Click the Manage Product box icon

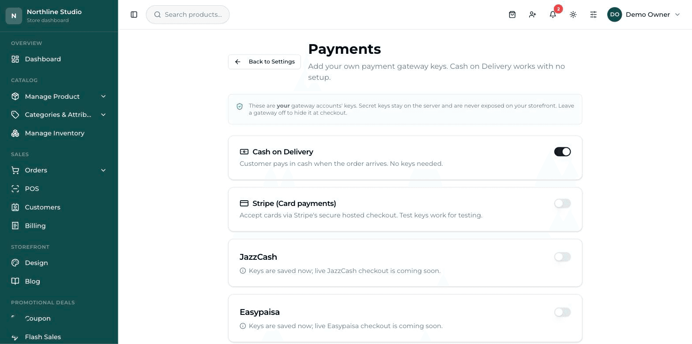(15, 96)
